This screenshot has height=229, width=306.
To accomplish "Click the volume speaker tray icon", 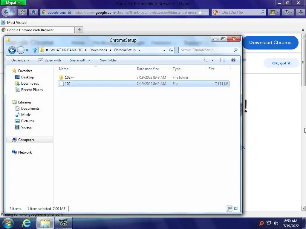I will click(x=276, y=223).
